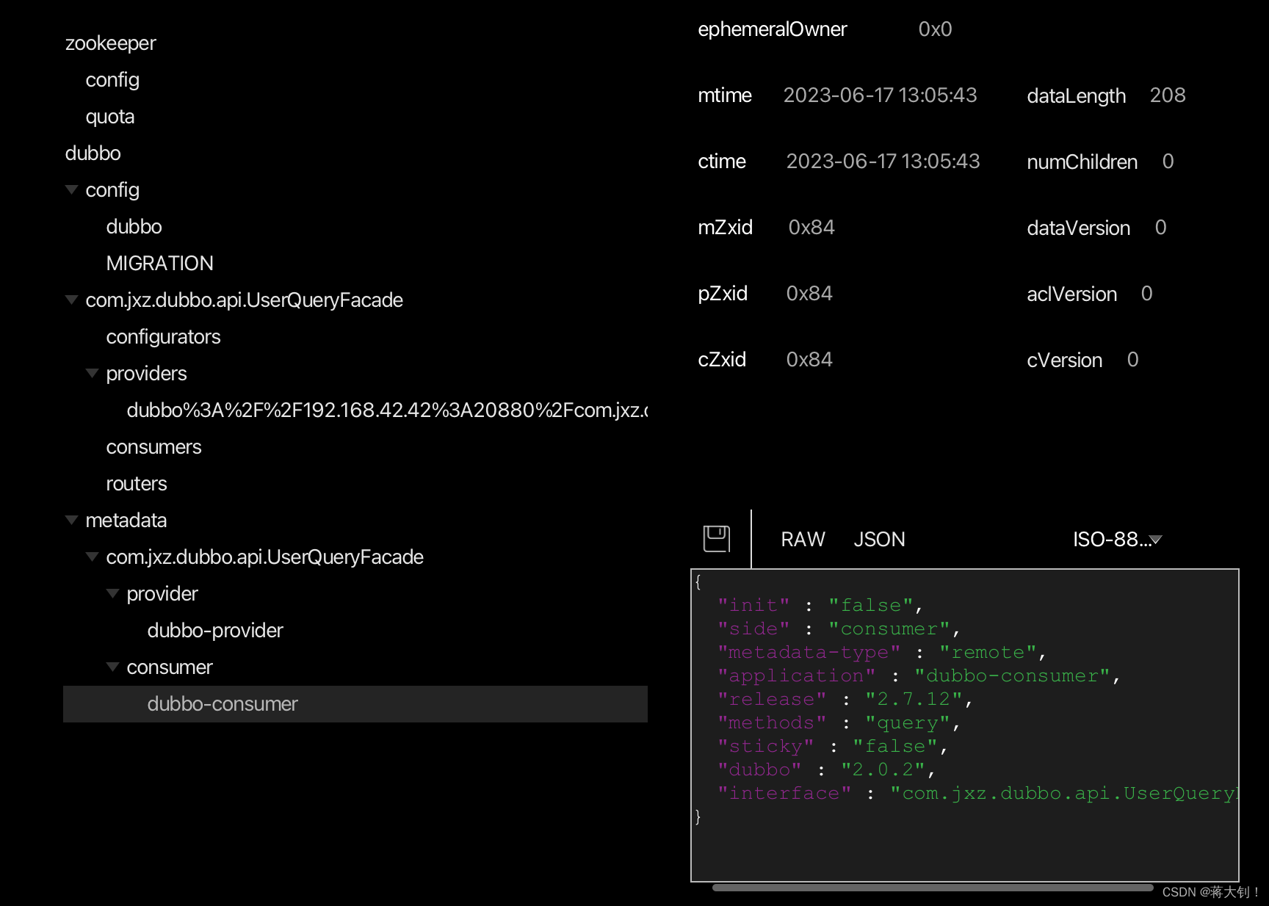Click the aclVersion label
The width and height of the screenshot is (1269, 906).
click(1072, 294)
